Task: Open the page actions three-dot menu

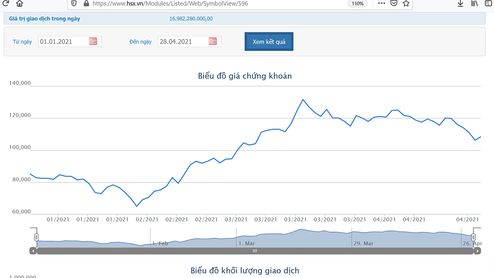Action: click(382, 3)
